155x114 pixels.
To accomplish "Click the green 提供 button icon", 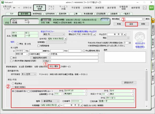I will [151, 8].
